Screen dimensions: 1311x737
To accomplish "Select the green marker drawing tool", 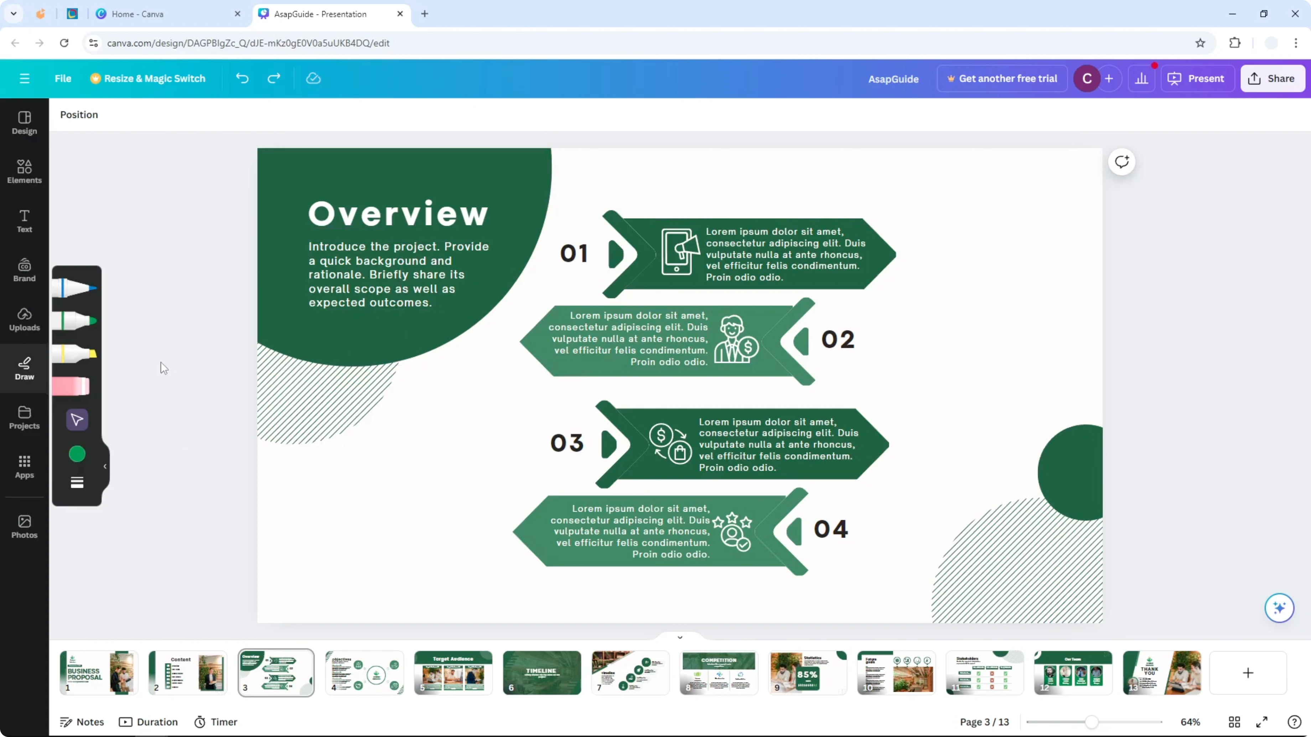I will tap(75, 321).
